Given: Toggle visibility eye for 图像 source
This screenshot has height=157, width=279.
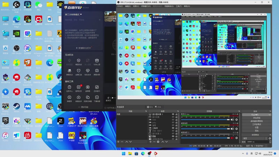Looking at the screenshot, I should point(173,136).
